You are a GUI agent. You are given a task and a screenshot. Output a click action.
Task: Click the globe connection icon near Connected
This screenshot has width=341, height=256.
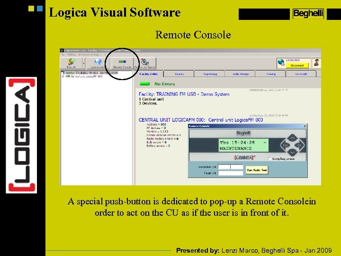pyautogui.click(x=281, y=63)
